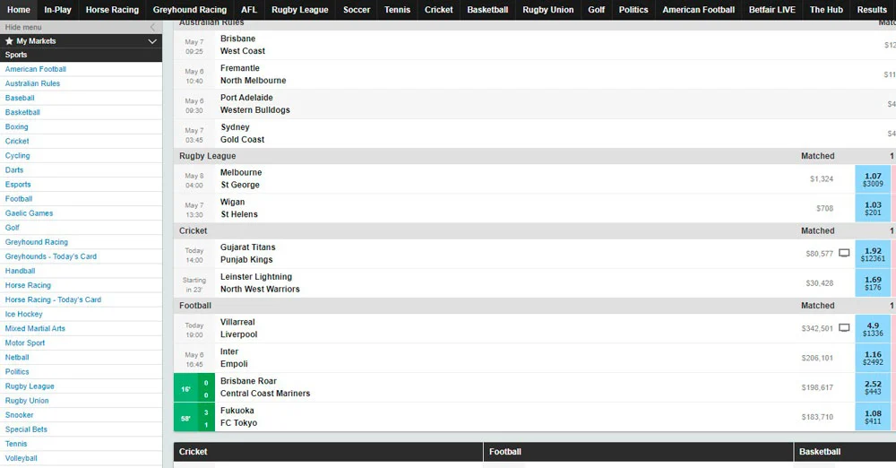Click the star icon beside My Markets
The width and height of the screenshot is (896, 468).
tap(9, 41)
